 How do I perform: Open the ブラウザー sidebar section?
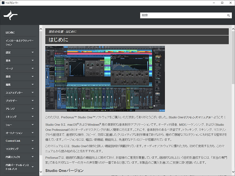(11, 101)
